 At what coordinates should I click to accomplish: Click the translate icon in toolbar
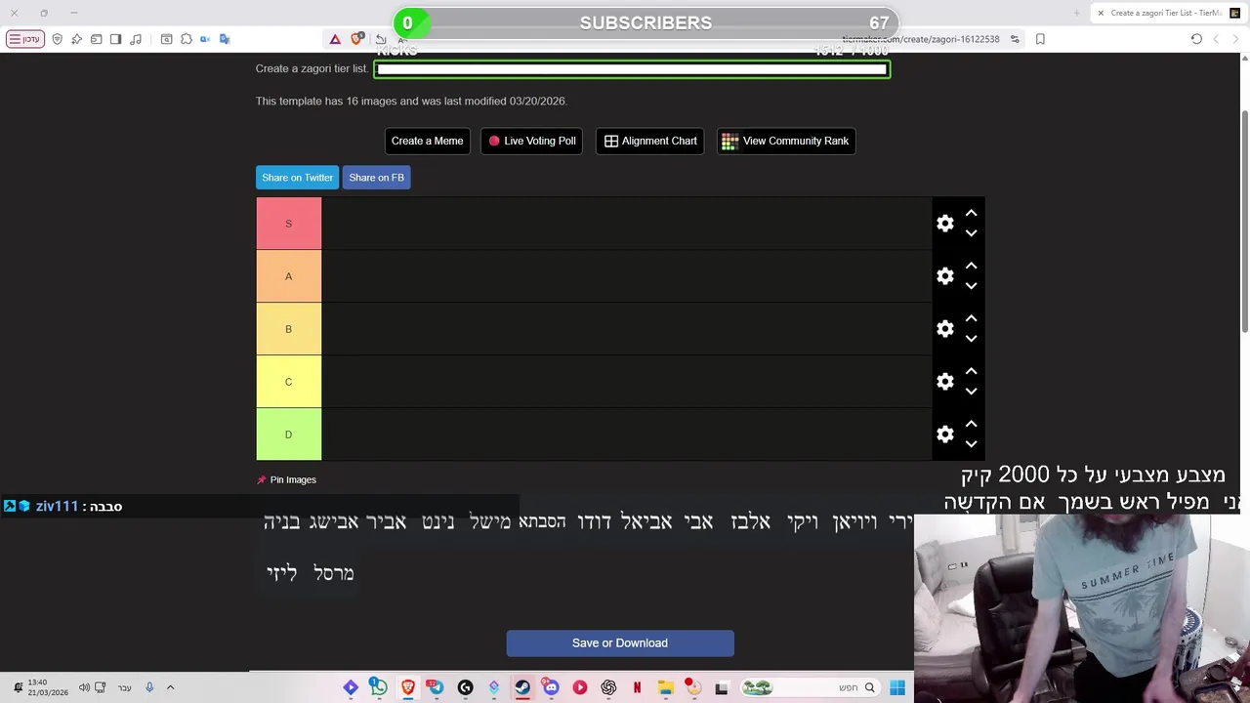coord(225,39)
